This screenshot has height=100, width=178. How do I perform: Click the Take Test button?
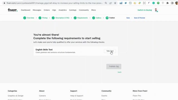110,51
